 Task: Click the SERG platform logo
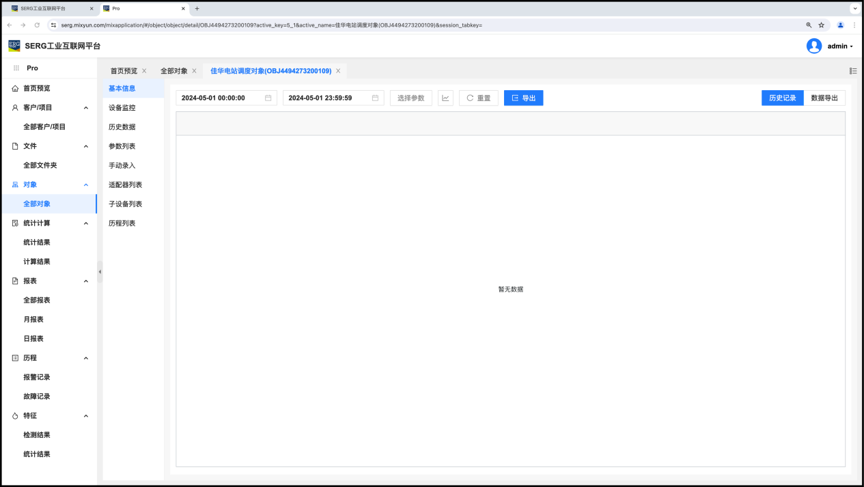coord(14,46)
